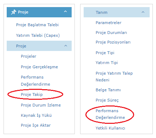Go to Proje Takip

click(x=32, y=94)
